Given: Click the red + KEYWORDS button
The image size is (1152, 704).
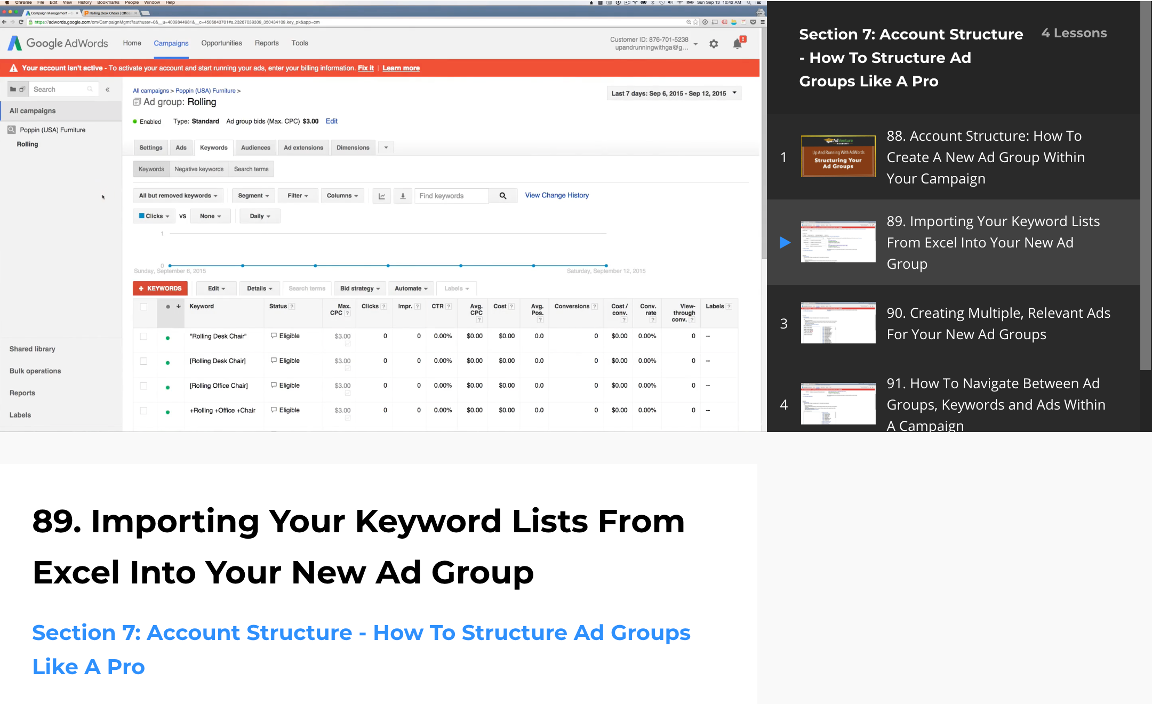Looking at the screenshot, I should [160, 289].
